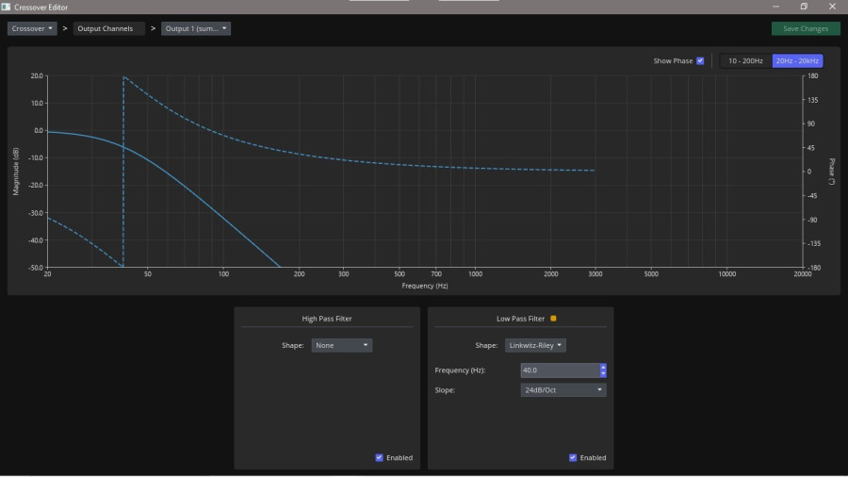Minimize the Crossover Editor window
Viewport: 848px width, 477px height.
click(x=775, y=7)
